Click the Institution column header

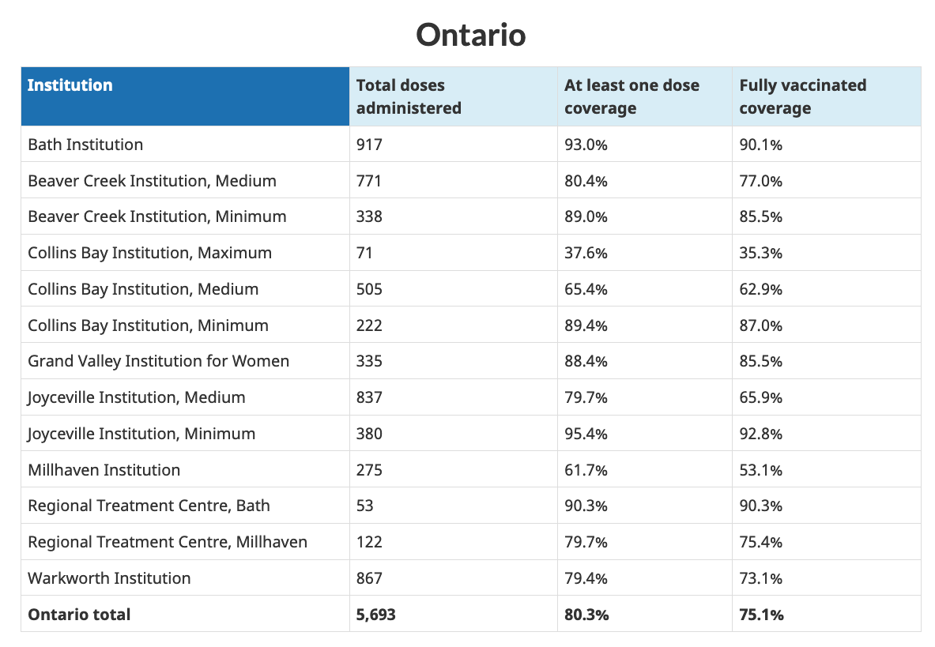(70, 85)
